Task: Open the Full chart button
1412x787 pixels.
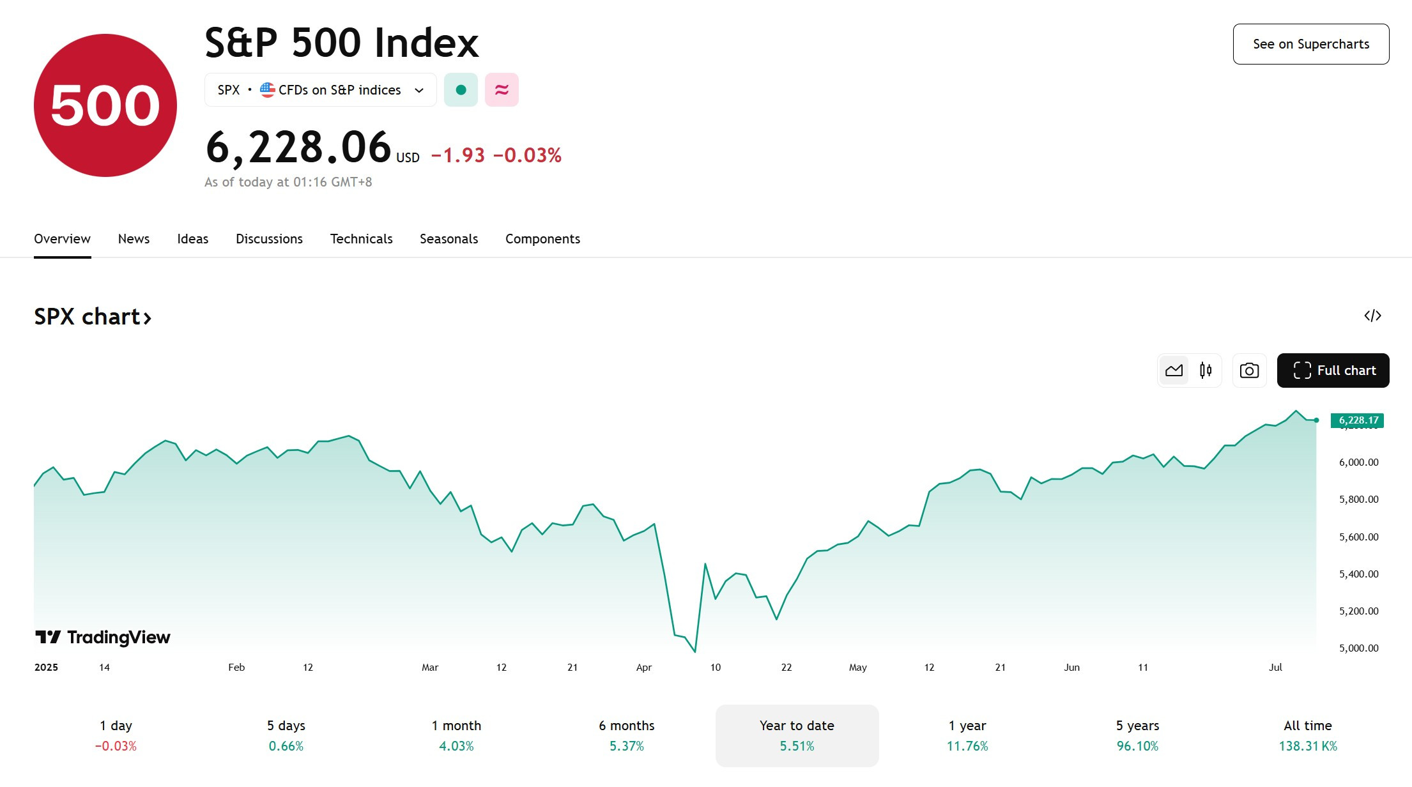Action: (x=1333, y=371)
